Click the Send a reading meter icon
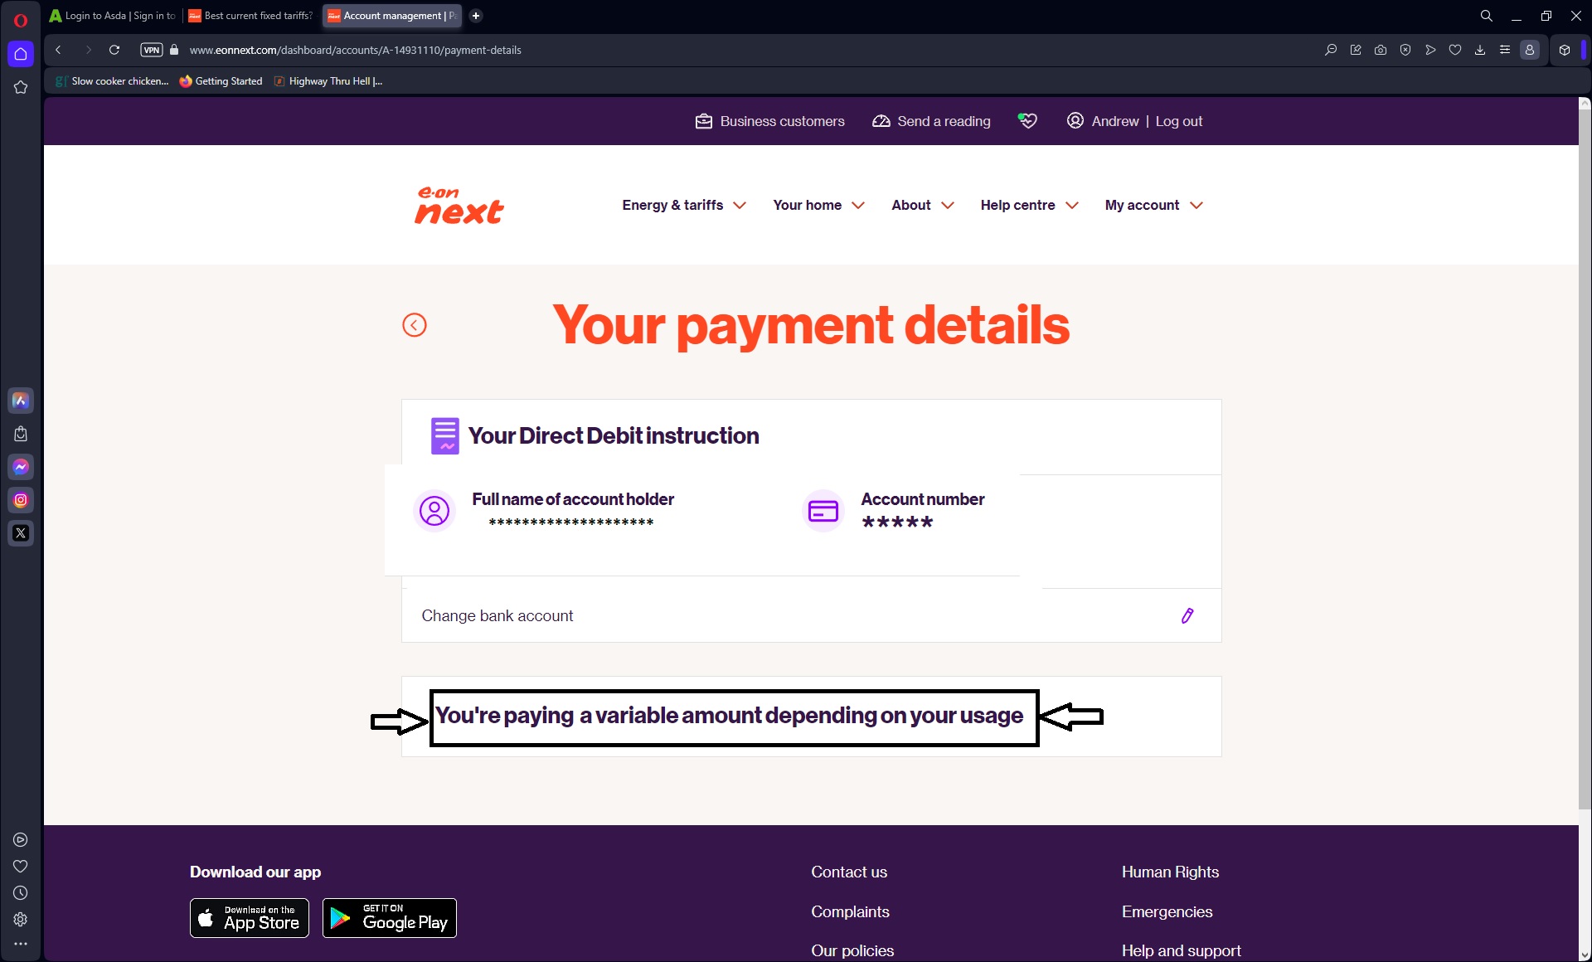The width and height of the screenshot is (1592, 962). [x=881, y=120]
